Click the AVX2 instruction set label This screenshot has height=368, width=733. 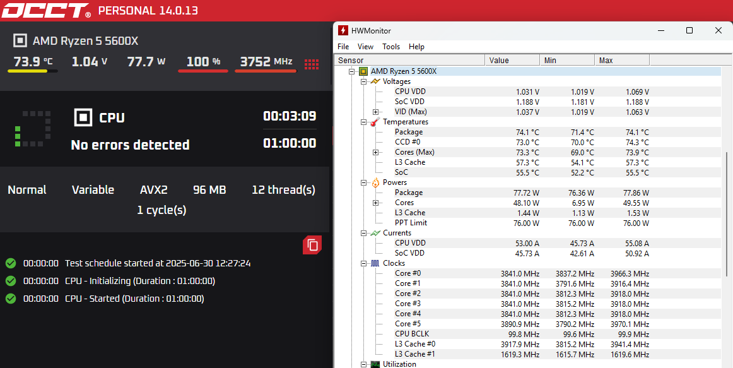coord(154,190)
